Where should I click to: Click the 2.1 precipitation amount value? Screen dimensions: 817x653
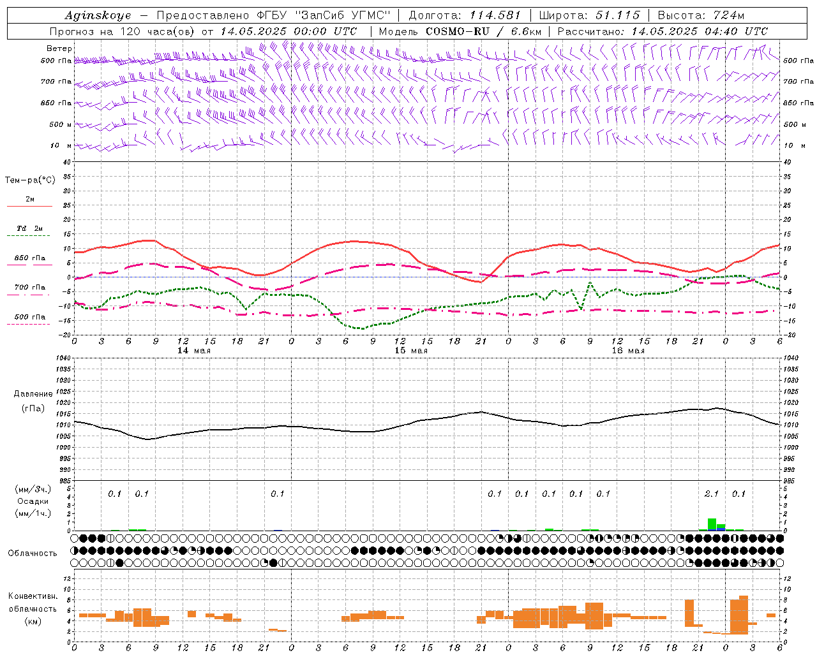pos(712,494)
